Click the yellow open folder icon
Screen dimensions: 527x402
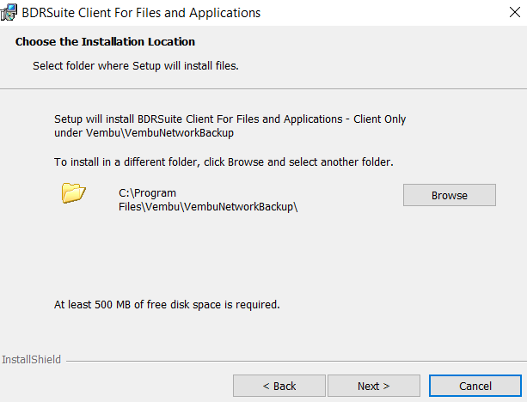pos(74,192)
